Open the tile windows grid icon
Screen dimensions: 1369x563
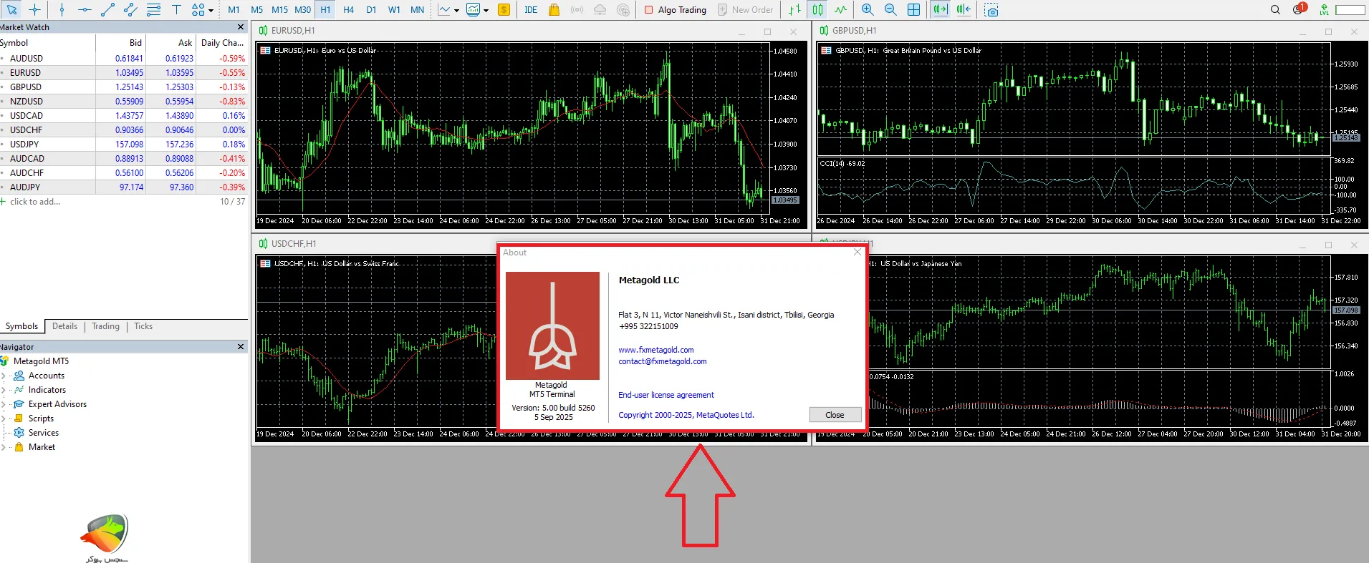click(914, 10)
